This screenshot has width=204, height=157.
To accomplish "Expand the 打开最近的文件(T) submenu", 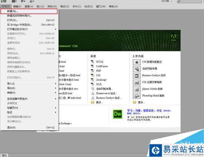I will (29, 29).
